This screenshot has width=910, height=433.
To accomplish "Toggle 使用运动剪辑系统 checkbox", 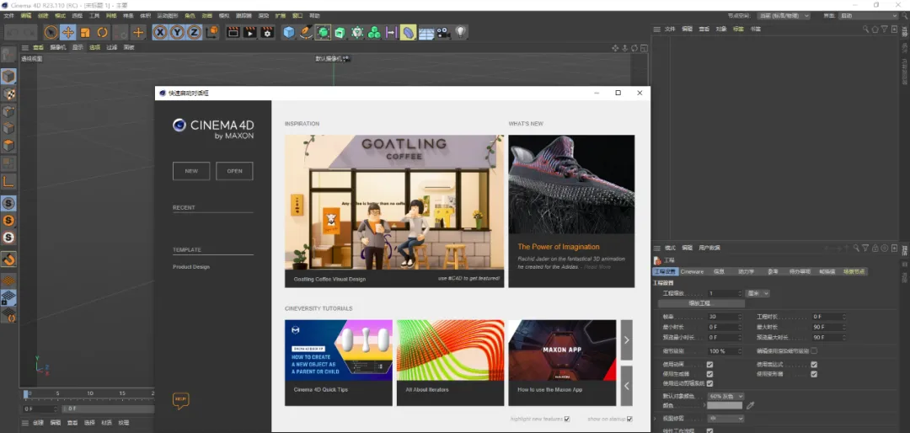I will 709,383.
